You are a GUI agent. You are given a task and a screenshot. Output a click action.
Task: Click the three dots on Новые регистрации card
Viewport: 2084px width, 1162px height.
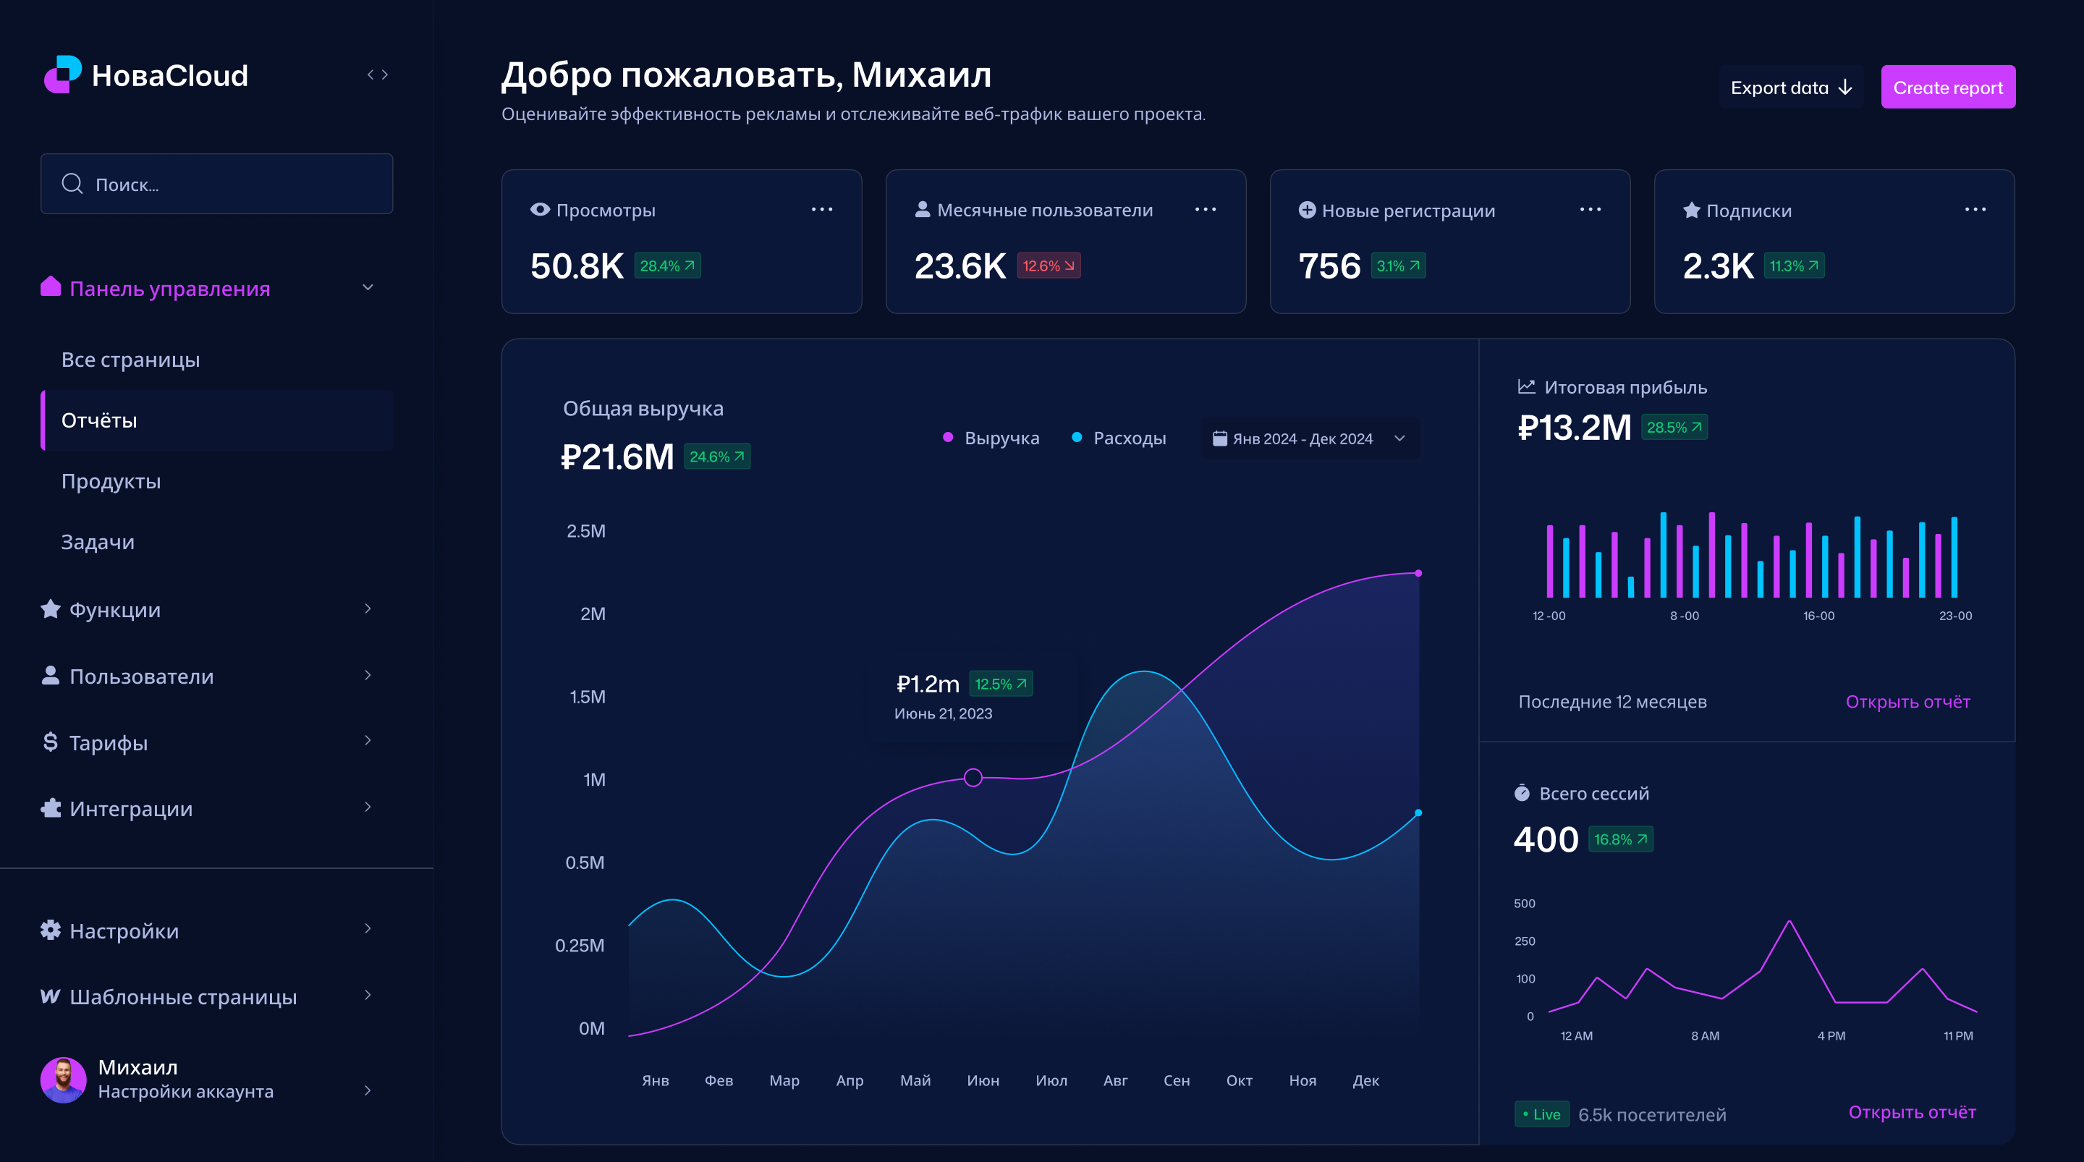[1590, 210]
